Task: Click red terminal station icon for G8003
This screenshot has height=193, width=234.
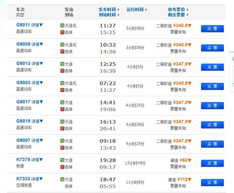Action: (x=62, y=90)
